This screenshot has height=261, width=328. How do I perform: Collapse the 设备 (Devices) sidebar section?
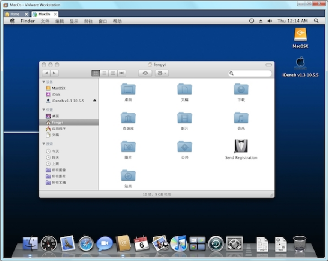coord(44,82)
